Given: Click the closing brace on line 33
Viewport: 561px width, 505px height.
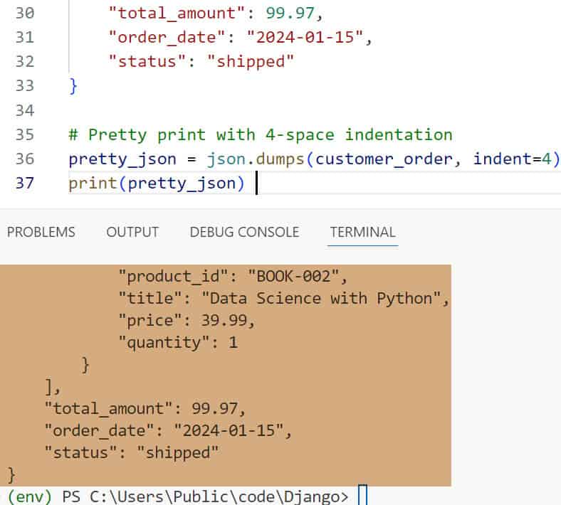Looking at the screenshot, I should (x=73, y=86).
